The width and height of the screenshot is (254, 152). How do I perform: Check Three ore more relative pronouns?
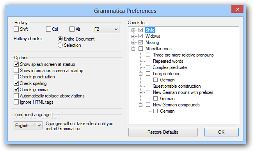(148, 55)
